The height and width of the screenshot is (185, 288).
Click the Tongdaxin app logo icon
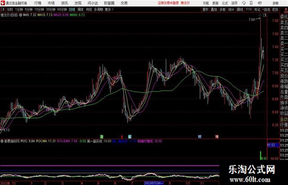pyautogui.click(x=3, y=3)
